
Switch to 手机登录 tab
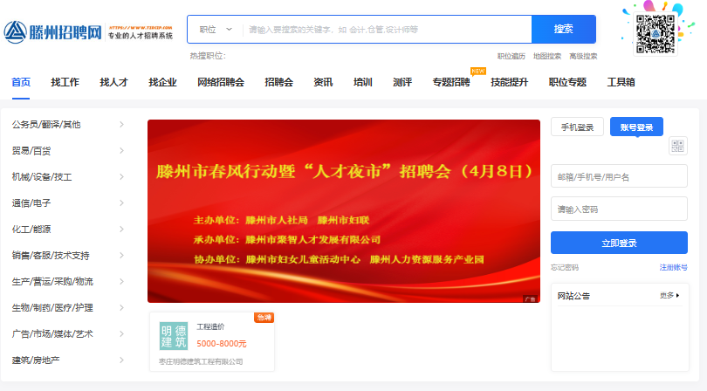577,127
